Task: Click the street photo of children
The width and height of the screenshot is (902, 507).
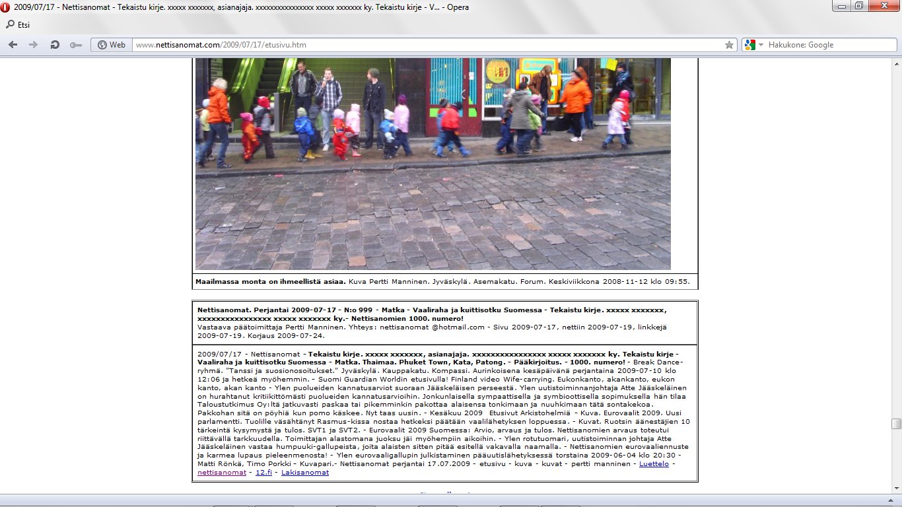Action: coord(433,164)
